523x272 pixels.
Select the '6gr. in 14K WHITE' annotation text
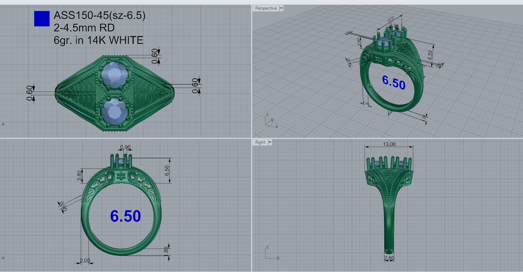click(98, 40)
